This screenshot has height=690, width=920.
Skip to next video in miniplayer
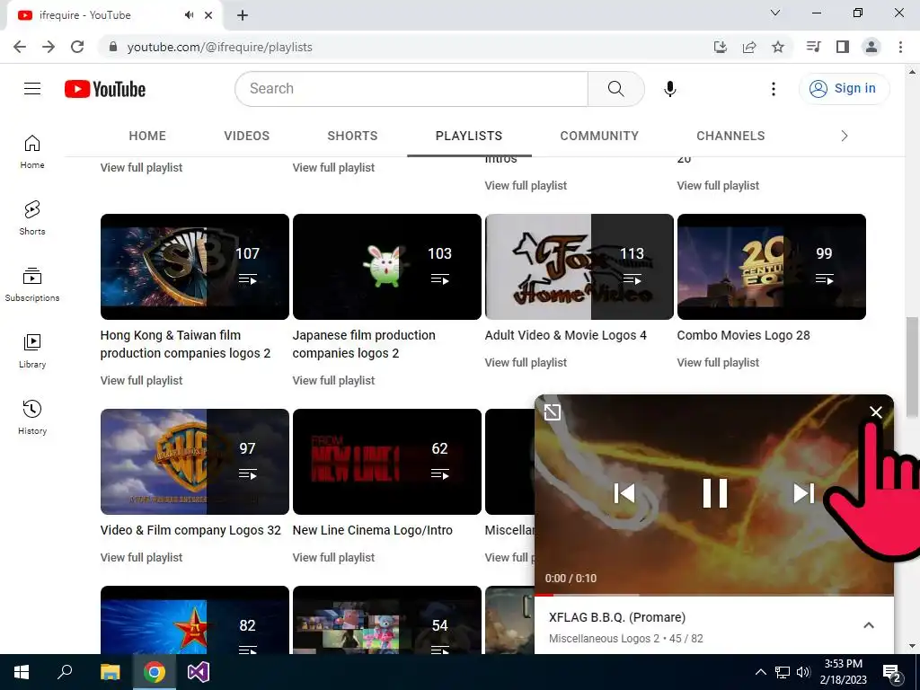(804, 493)
